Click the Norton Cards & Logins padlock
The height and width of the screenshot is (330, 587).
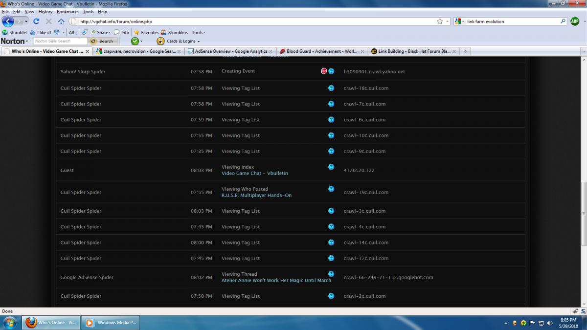coord(160,41)
